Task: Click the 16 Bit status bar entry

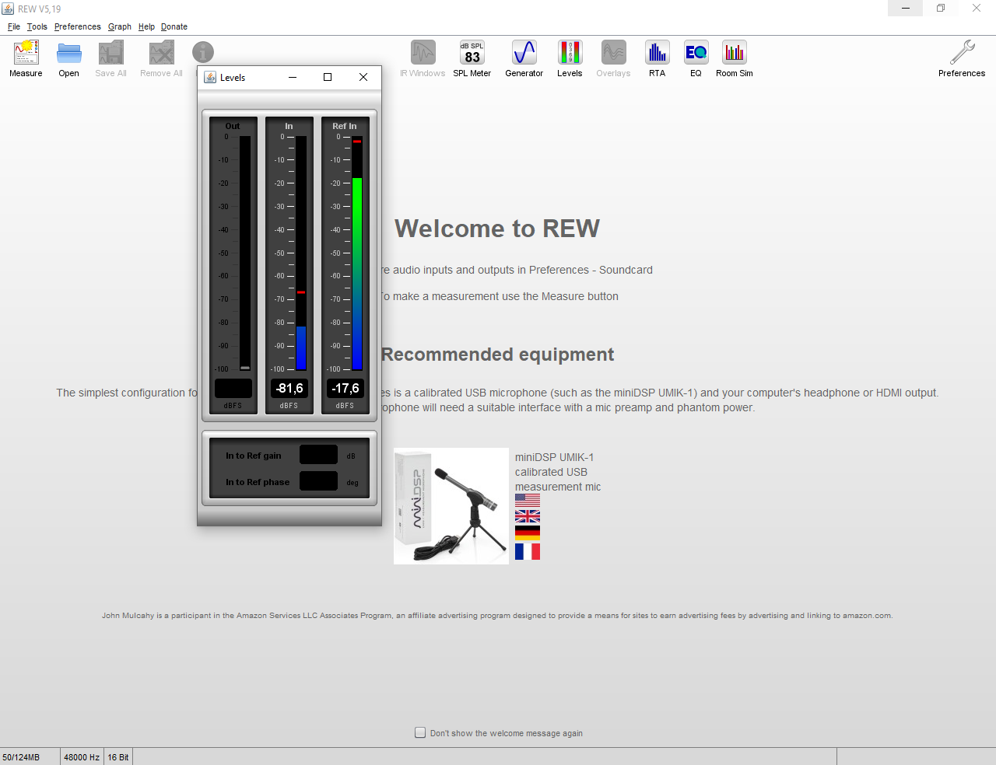Action: [118, 757]
